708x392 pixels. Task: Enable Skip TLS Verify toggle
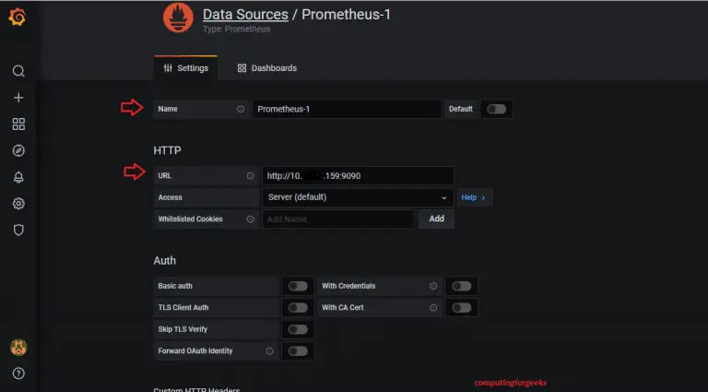click(x=297, y=329)
